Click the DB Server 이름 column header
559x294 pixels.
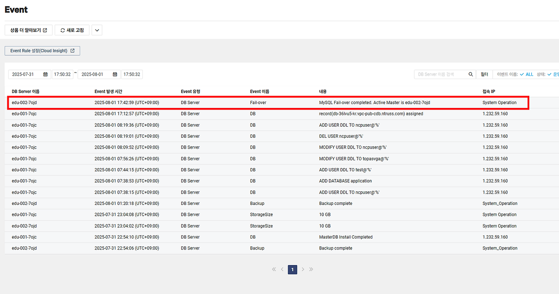point(25,91)
